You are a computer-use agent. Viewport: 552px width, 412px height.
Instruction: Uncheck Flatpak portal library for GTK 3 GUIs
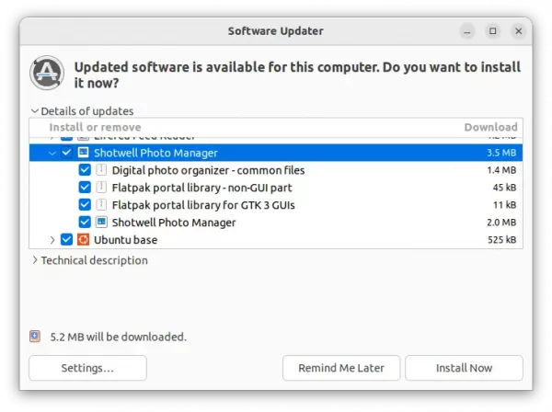tap(85, 205)
